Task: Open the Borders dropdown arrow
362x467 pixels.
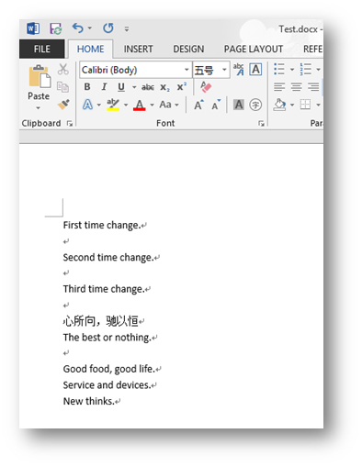Action: [318, 105]
